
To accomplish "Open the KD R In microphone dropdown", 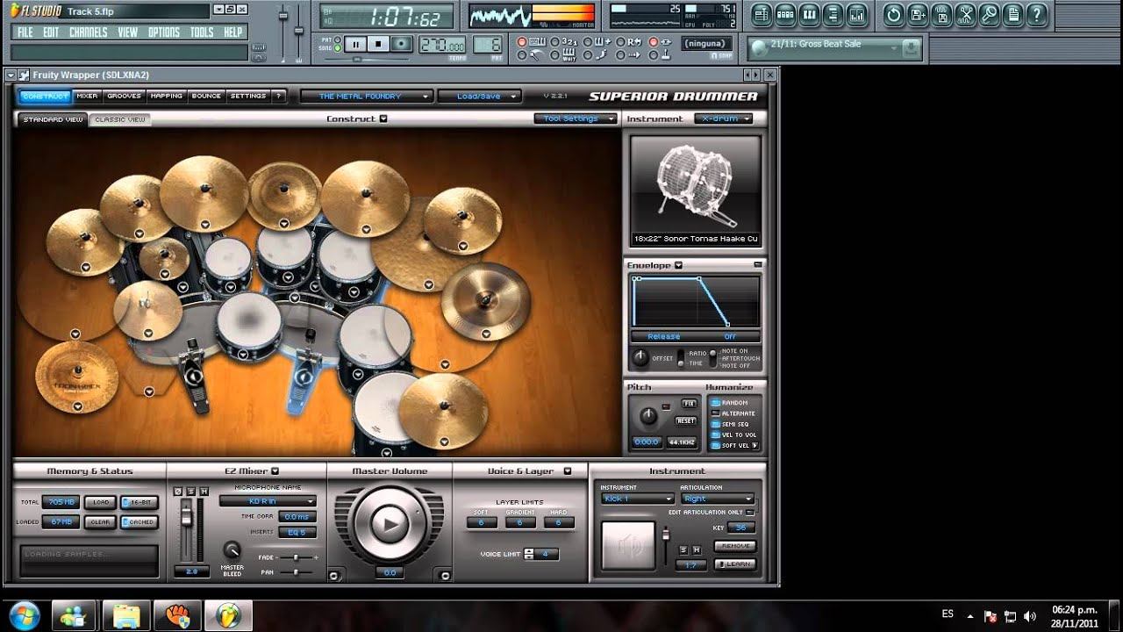I will (x=268, y=501).
